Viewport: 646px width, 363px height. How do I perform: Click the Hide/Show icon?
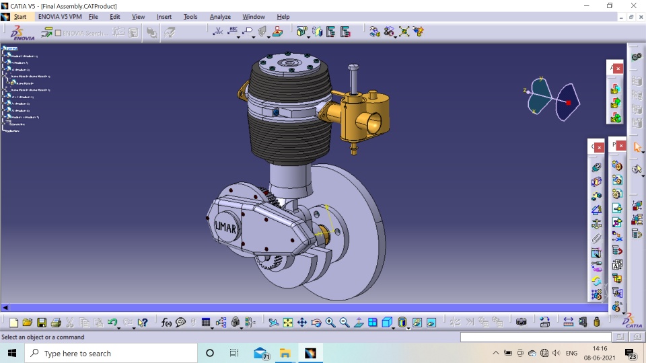tap(417, 322)
